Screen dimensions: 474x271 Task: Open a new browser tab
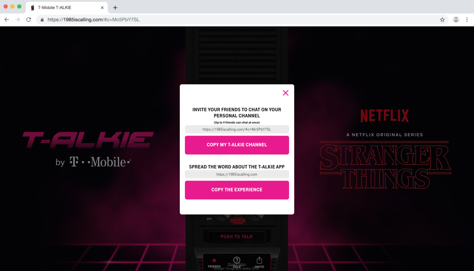click(115, 8)
